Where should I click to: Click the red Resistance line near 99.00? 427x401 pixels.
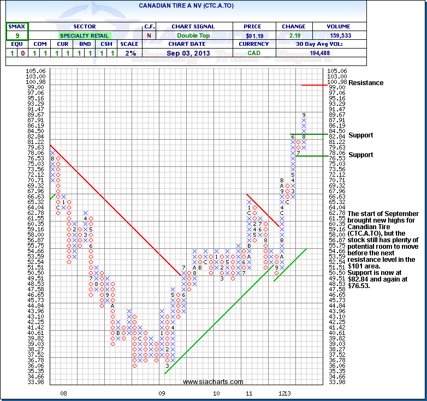point(314,85)
